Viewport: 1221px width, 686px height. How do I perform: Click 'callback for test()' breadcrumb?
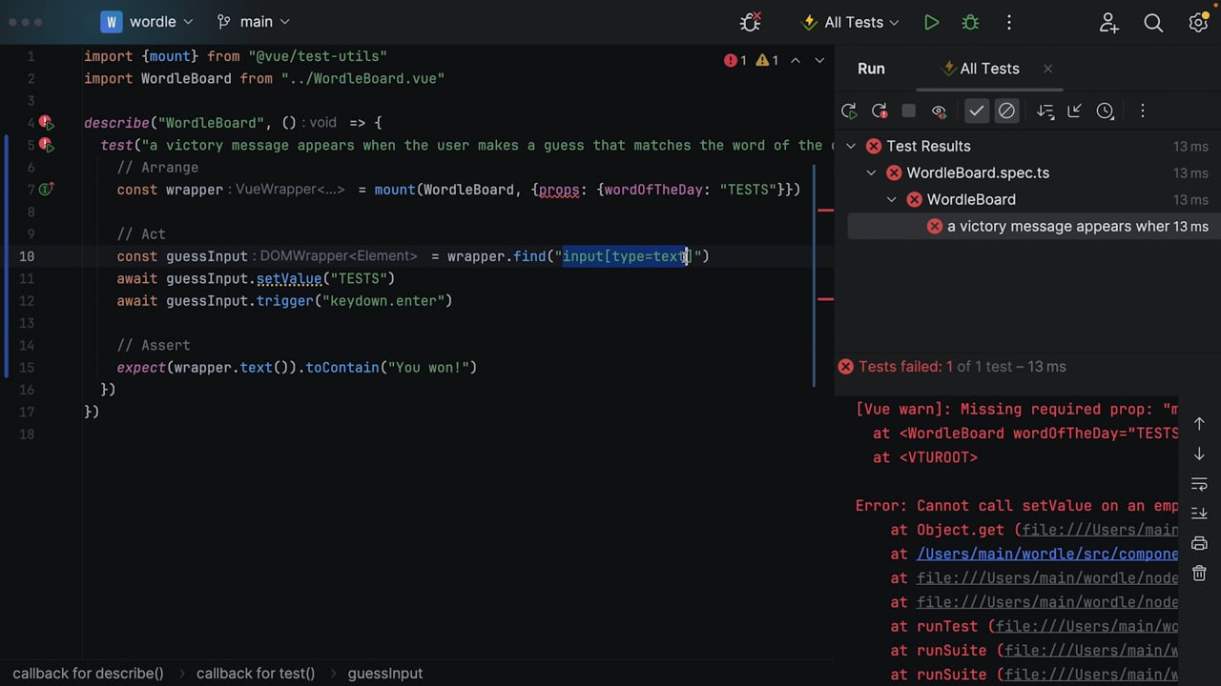coord(256,673)
